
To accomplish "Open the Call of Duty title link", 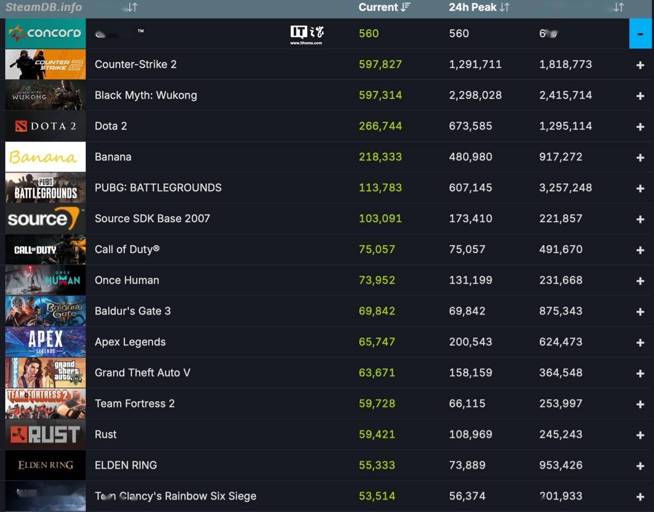I will [127, 249].
